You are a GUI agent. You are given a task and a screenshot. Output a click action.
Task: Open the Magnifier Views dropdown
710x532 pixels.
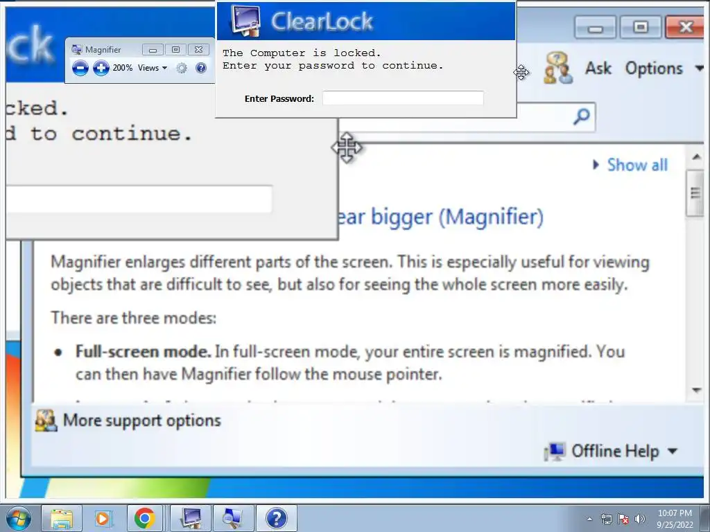[153, 68]
